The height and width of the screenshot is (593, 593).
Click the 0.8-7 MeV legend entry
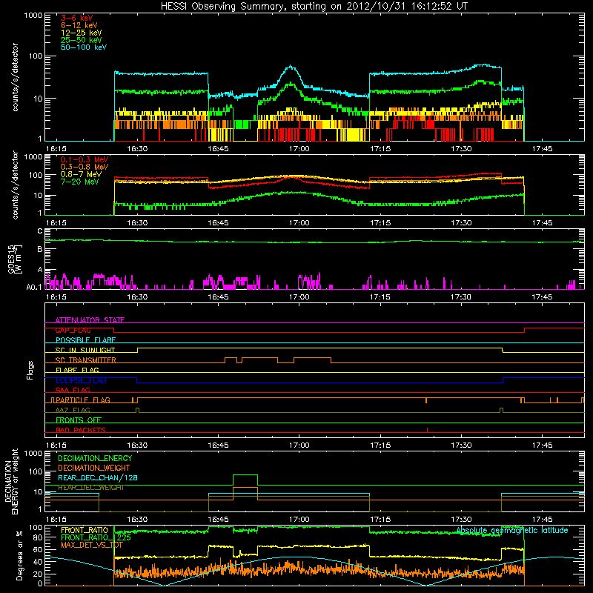pos(81,174)
